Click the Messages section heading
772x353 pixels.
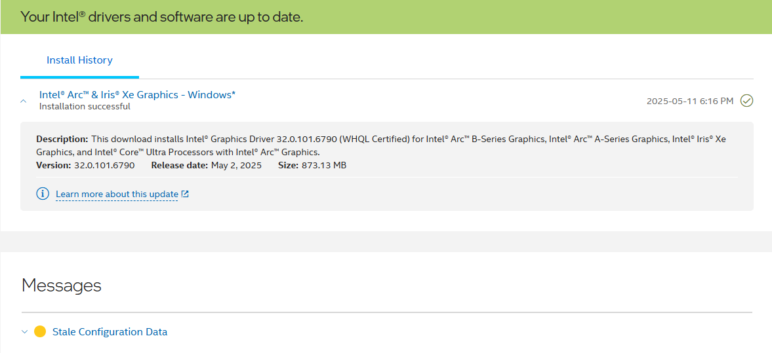point(62,286)
